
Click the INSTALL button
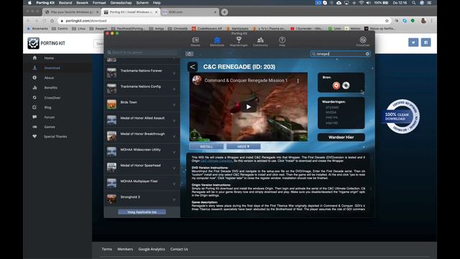point(206,146)
